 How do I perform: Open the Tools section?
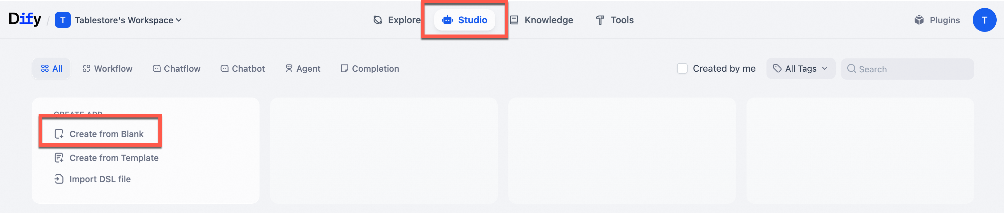pyautogui.click(x=615, y=20)
